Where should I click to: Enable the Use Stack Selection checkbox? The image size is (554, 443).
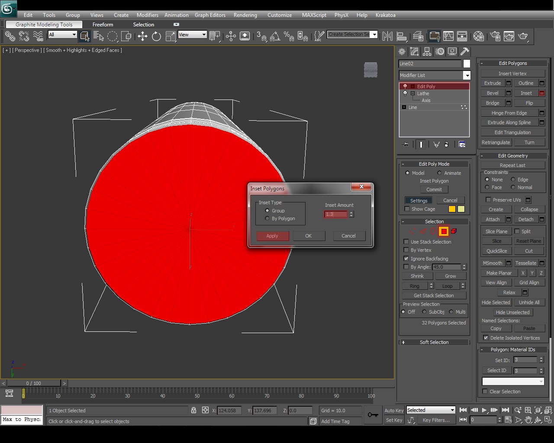pos(406,242)
